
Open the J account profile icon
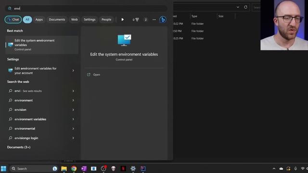[x=145, y=19]
